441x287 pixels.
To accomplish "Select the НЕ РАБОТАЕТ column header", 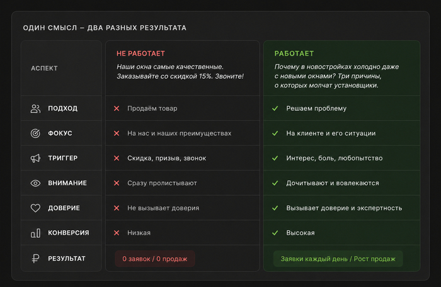I will [x=140, y=53].
